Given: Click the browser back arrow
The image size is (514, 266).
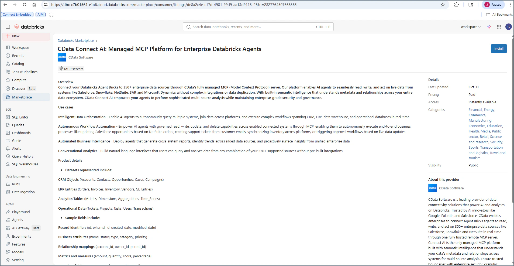Looking at the screenshot, I should [x=5, y=5].
